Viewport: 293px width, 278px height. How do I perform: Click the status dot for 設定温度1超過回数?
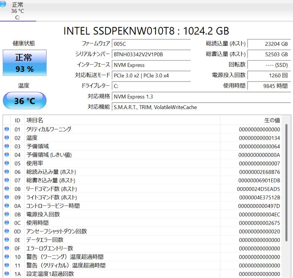tap(6, 274)
